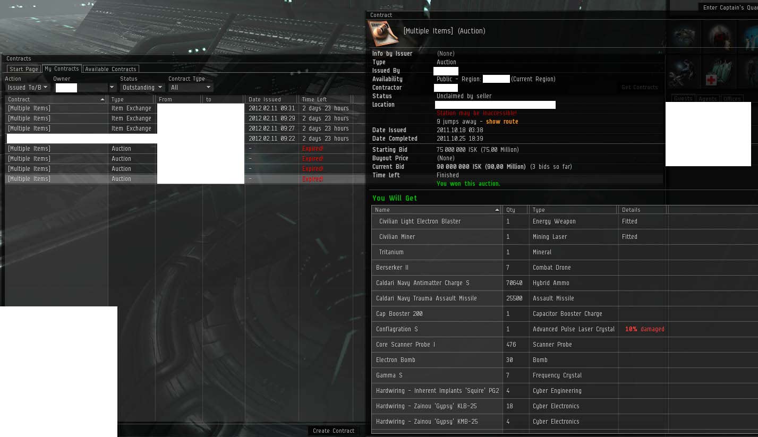The height and width of the screenshot is (437, 758).
Task: Toggle sort arrow on Name column header
Action: 497,210
